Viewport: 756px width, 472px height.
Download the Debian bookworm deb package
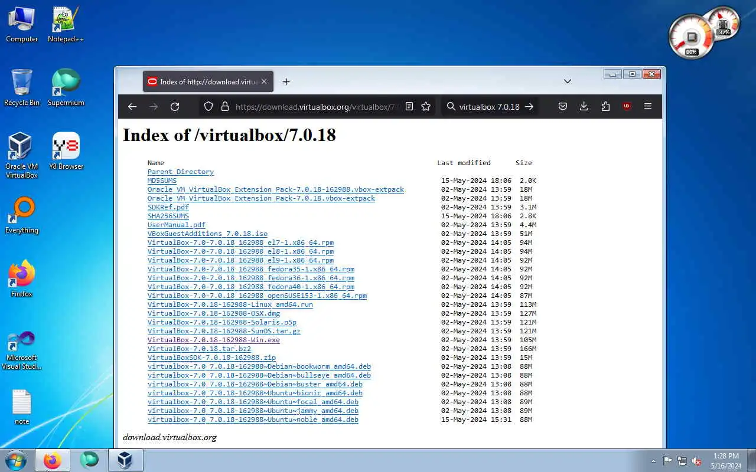click(x=259, y=366)
